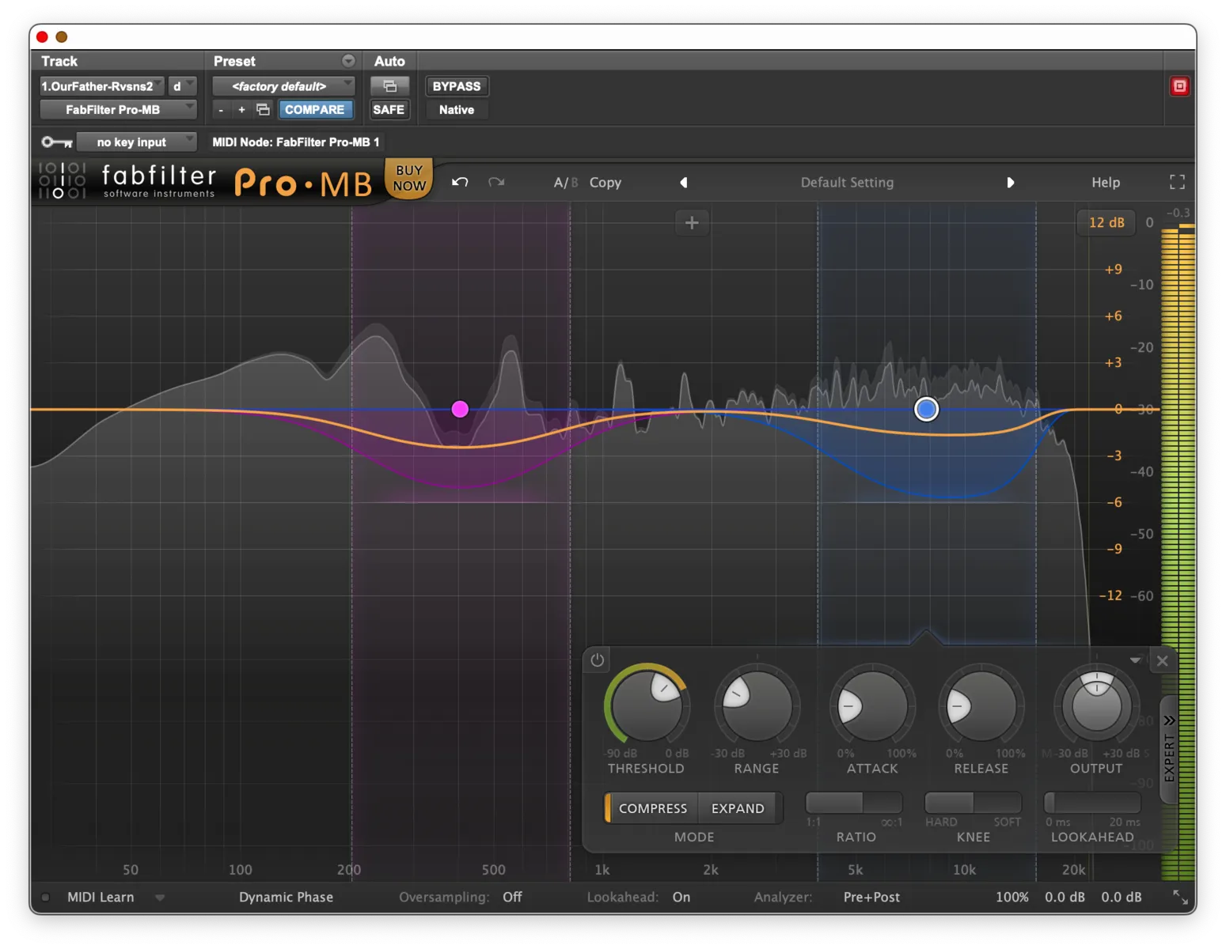This screenshot has height=949, width=1226.
Task: Open the factory default preset dropdown
Action: click(283, 86)
